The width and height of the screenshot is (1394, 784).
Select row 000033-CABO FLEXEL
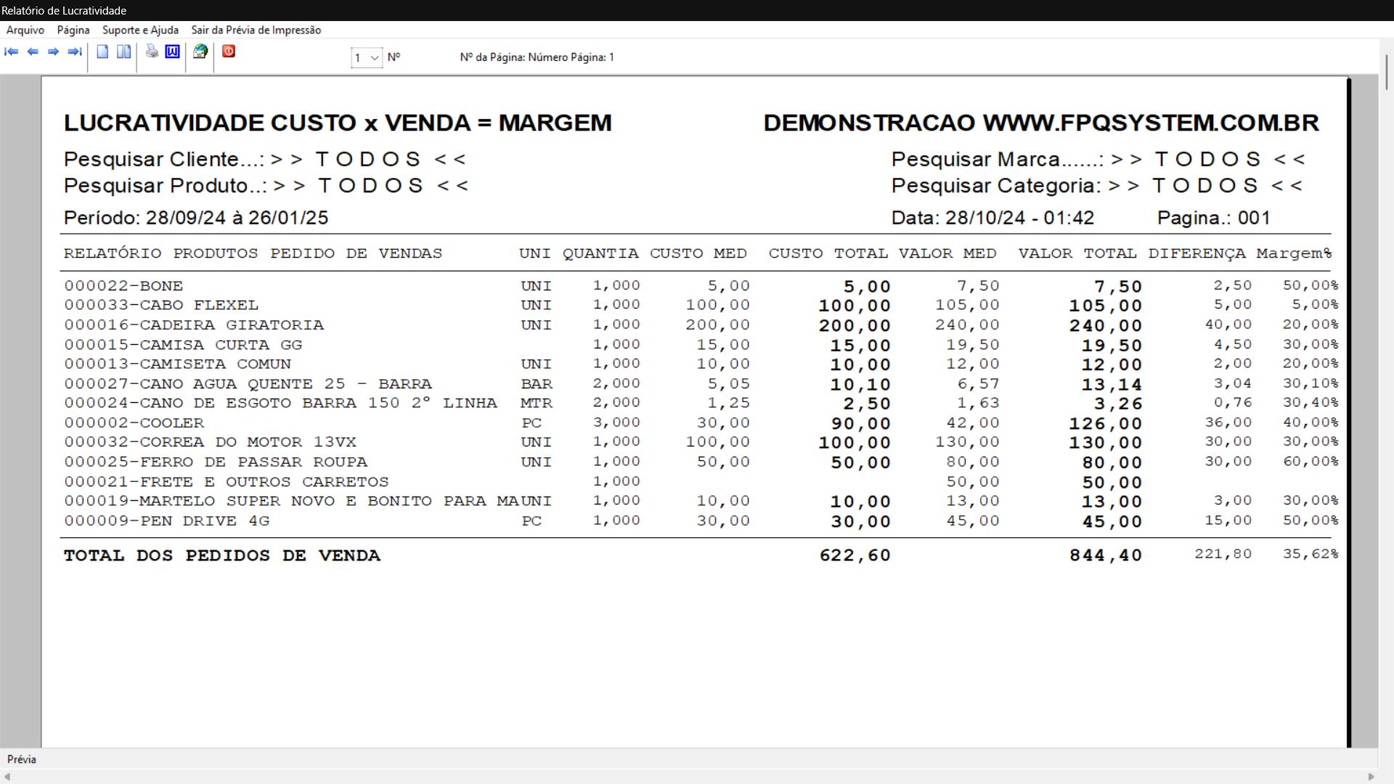pos(701,305)
